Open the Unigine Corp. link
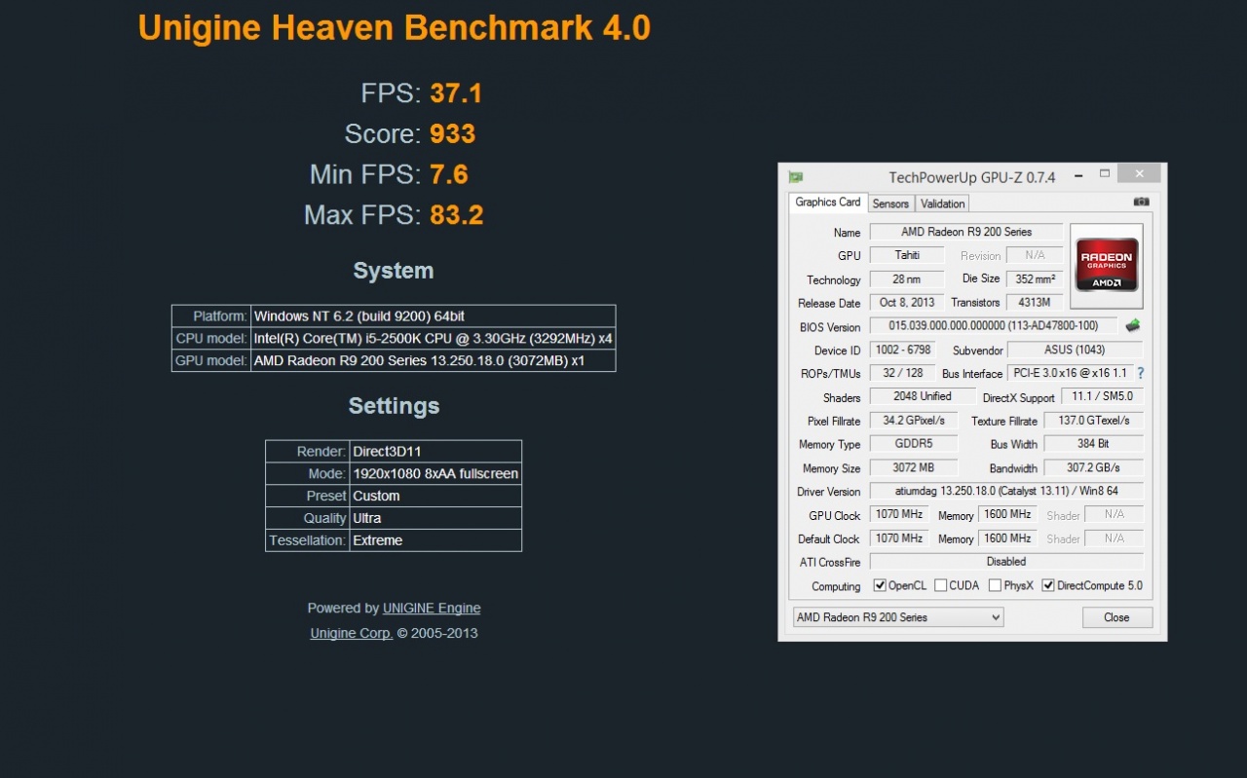Screen dimensions: 1247x778 pyautogui.click(x=352, y=633)
